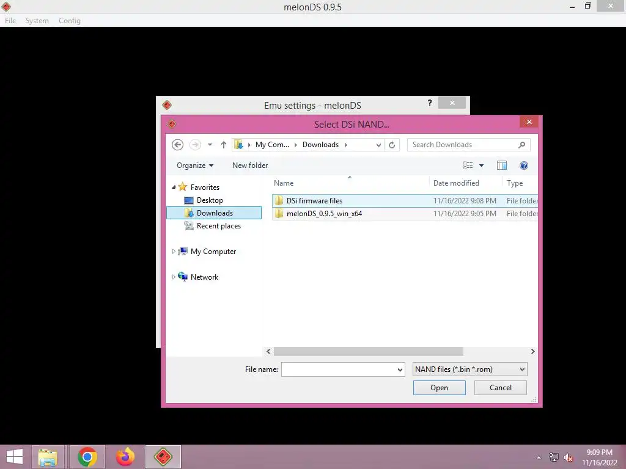Open the File menu in melonDS
626x469 pixels.
(x=10, y=21)
